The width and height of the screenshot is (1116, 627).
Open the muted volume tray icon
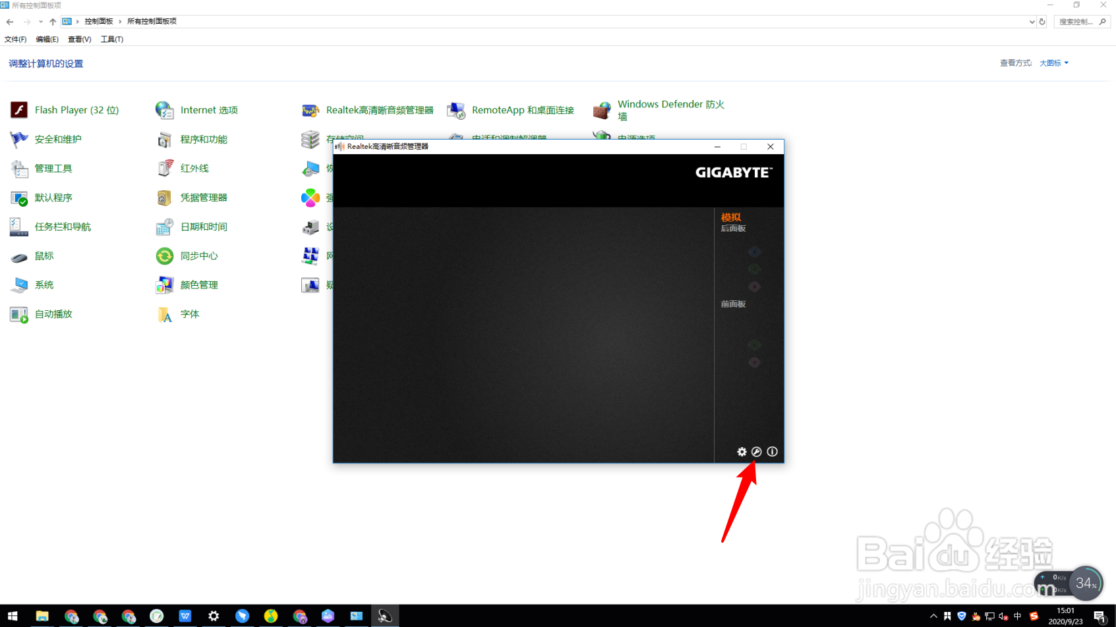click(x=1003, y=616)
